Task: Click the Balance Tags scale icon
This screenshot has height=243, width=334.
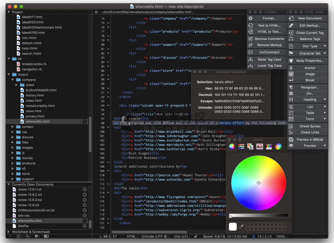Action: point(291,39)
